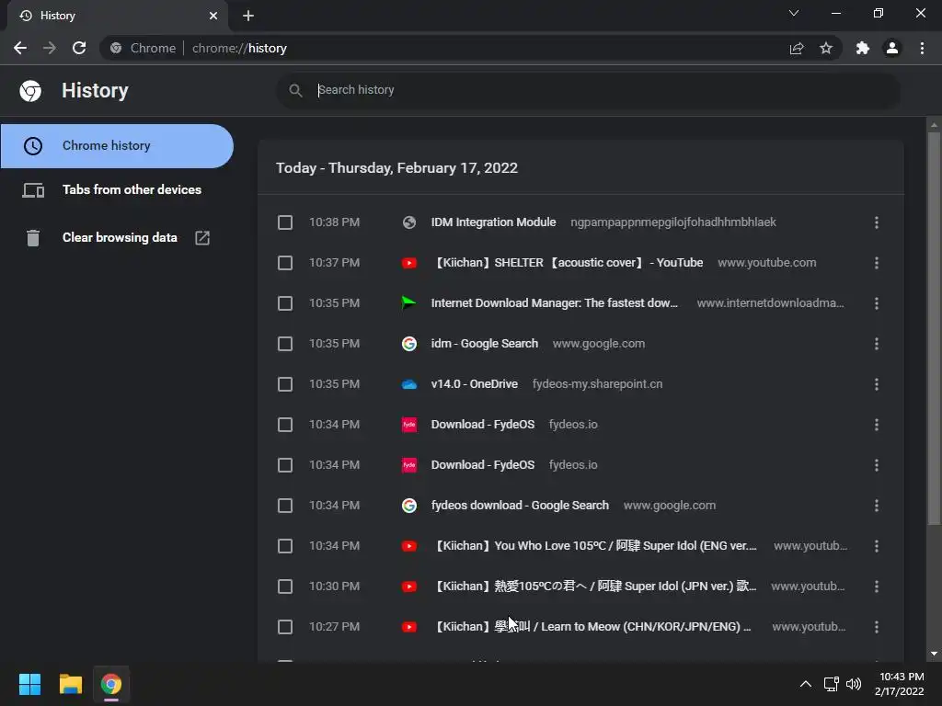Click the Google favicon on fydeos download row
This screenshot has width=942, height=706.
[x=409, y=506]
